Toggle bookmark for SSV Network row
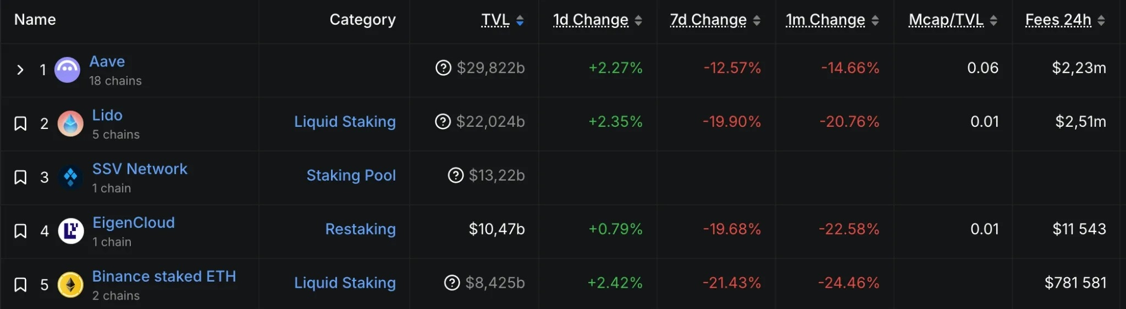 (x=20, y=177)
